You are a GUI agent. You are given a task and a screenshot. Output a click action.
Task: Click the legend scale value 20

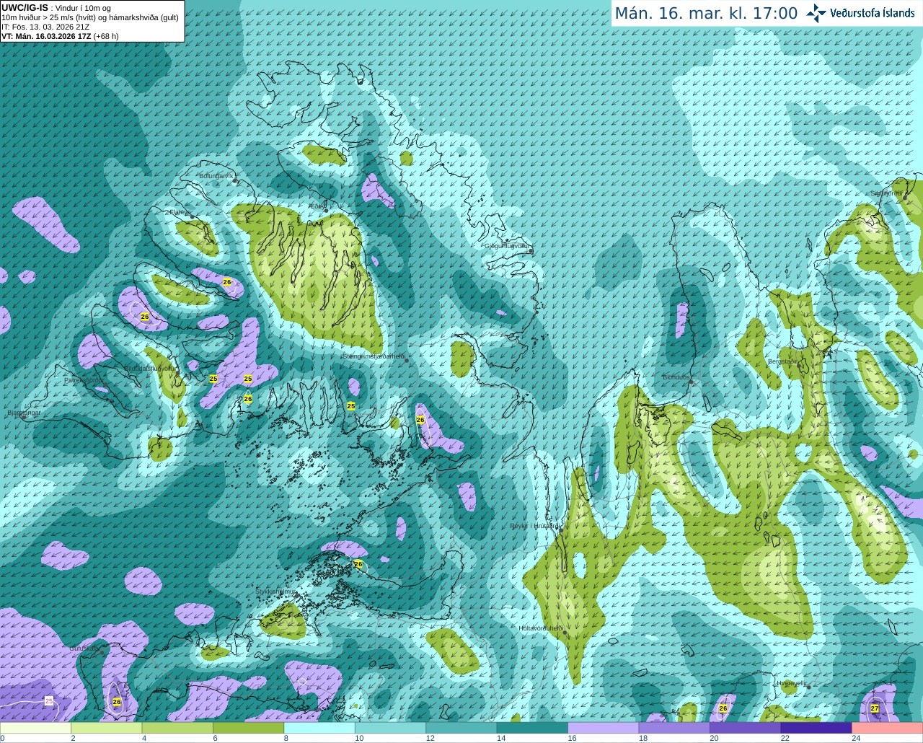point(714,738)
